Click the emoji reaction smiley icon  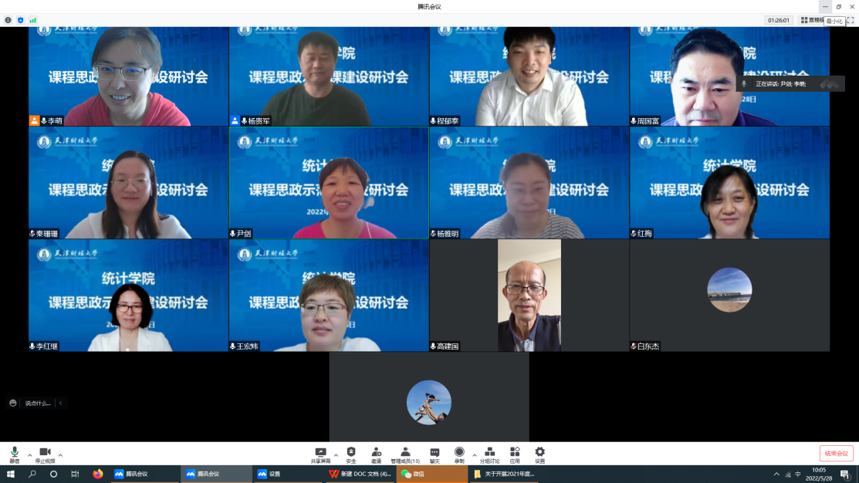tap(13, 403)
